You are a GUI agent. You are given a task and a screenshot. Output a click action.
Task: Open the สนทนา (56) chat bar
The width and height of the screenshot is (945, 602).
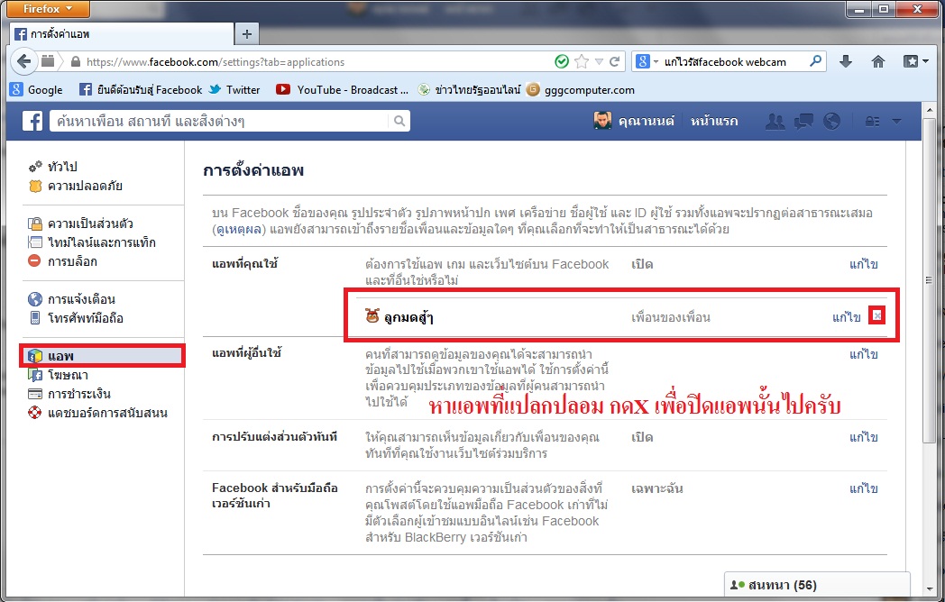[817, 585]
